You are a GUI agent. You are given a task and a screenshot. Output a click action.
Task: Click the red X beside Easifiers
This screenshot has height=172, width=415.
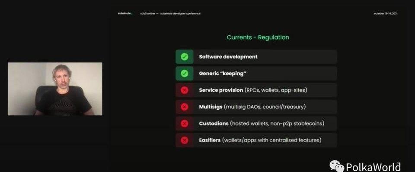coord(184,140)
